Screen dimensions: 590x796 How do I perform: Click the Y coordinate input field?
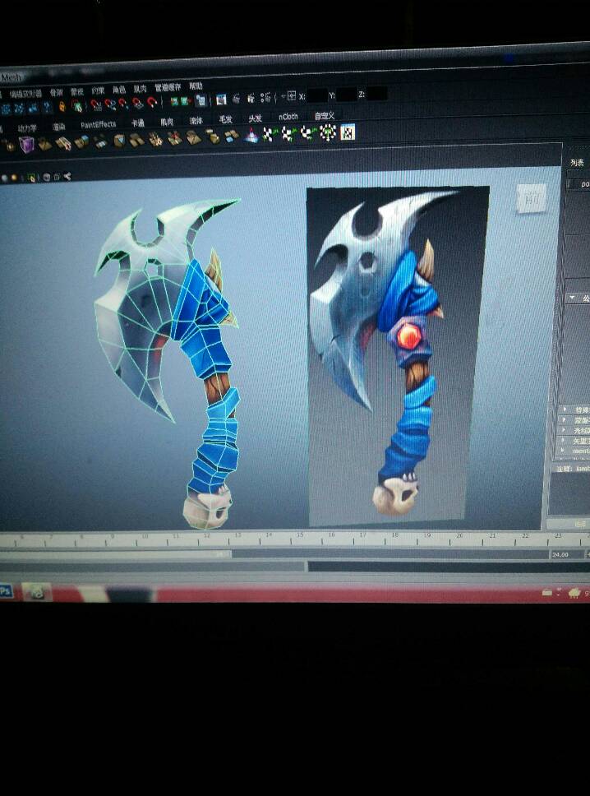pyautogui.click(x=347, y=95)
